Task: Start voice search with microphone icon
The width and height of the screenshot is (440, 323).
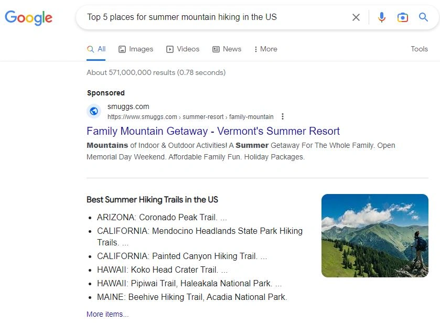Action: coord(382,17)
